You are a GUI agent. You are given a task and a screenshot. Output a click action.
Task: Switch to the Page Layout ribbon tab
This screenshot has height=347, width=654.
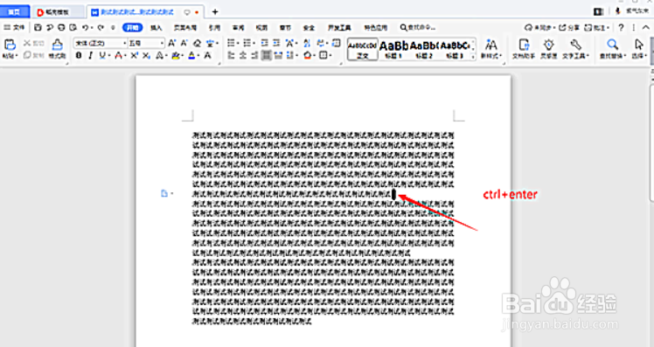click(x=184, y=27)
